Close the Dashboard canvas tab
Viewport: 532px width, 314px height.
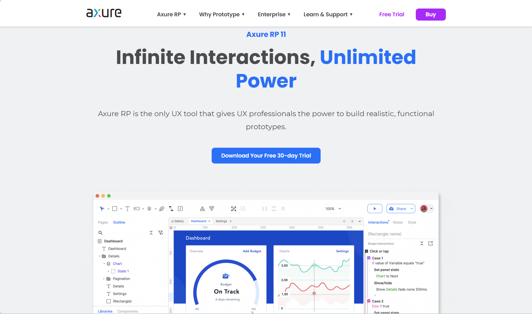click(209, 221)
